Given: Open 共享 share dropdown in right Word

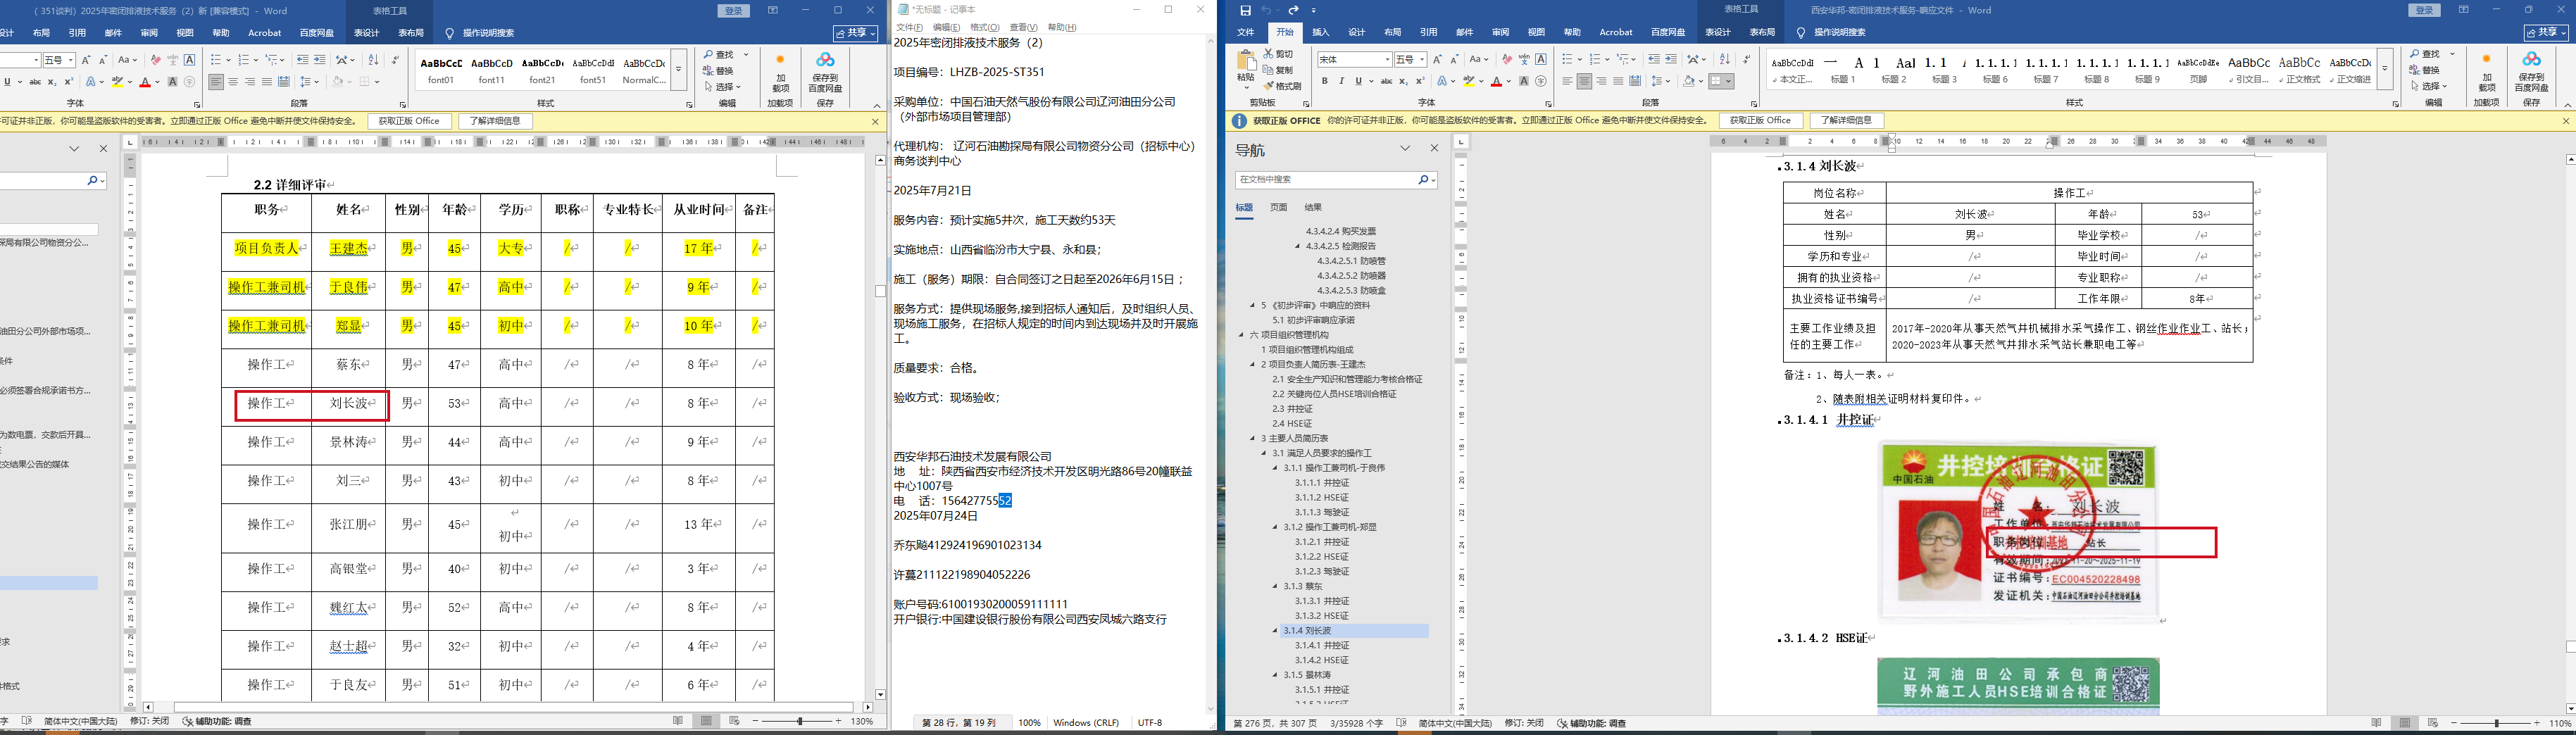Looking at the screenshot, I should pyautogui.click(x=2546, y=33).
